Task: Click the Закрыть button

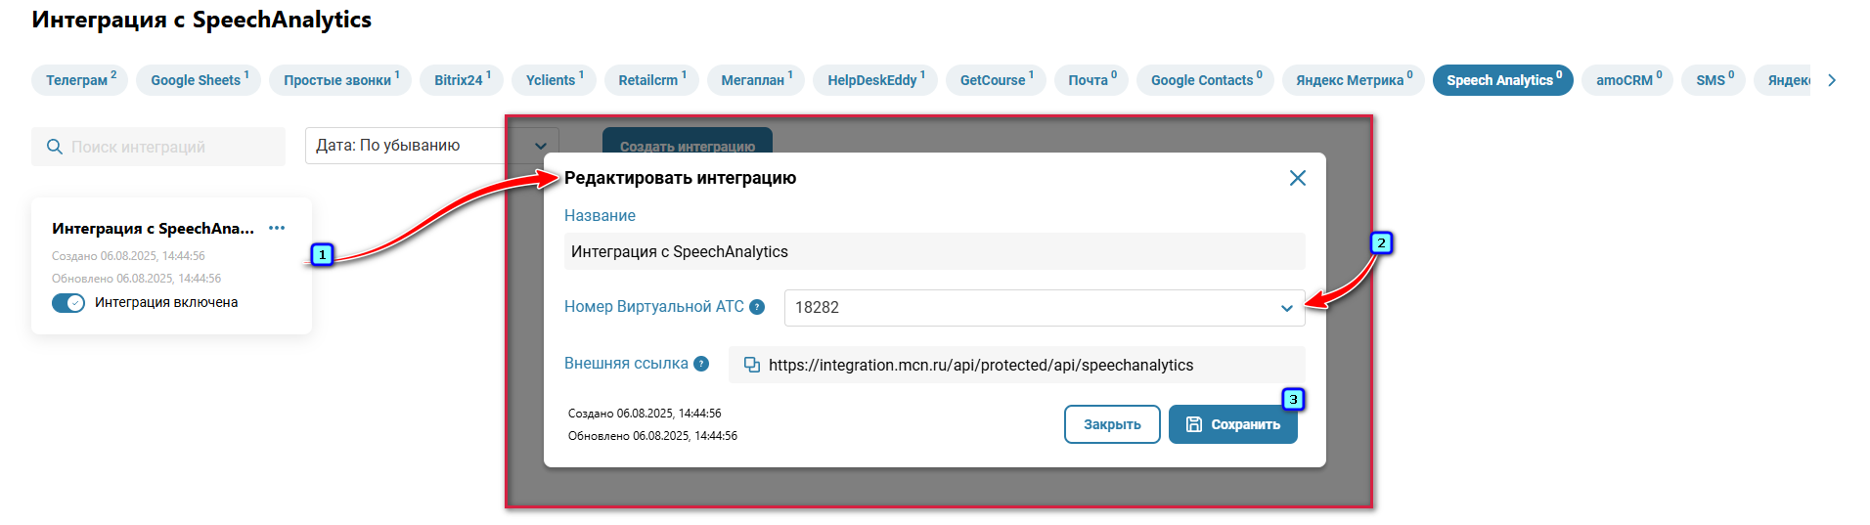Action: (1112, 424)
